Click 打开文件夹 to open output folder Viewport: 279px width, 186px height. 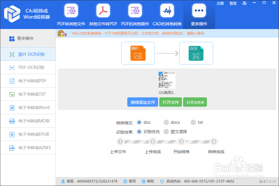195,102
